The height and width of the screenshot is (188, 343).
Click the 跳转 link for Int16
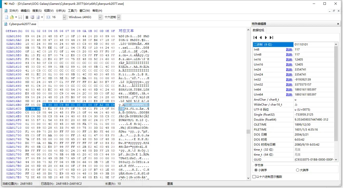[289, 60]
